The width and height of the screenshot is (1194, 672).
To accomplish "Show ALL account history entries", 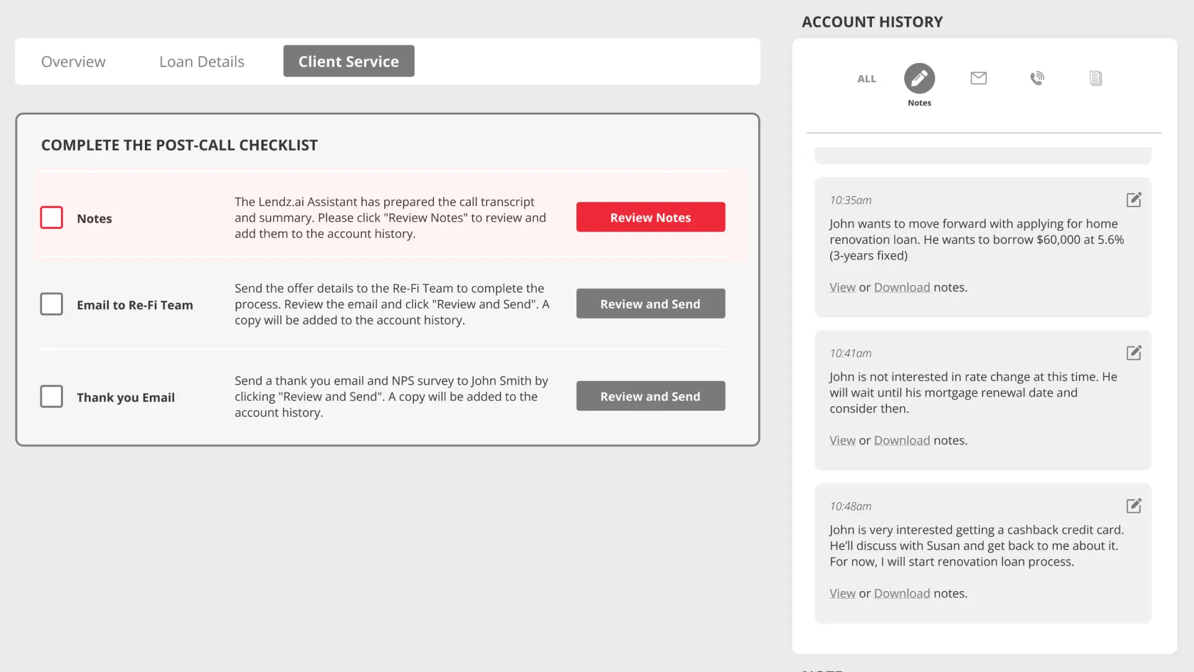I will coord(866,79).
